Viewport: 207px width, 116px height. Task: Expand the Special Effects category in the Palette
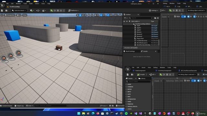(x=132, y=107)
